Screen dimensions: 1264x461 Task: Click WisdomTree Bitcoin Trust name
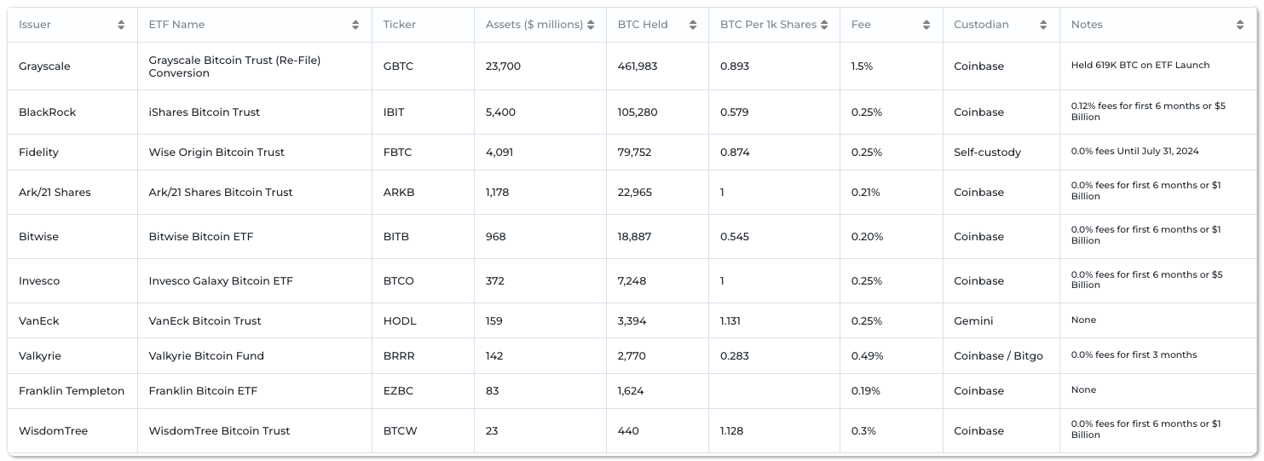pyautogui.click(x=219, y=431)
